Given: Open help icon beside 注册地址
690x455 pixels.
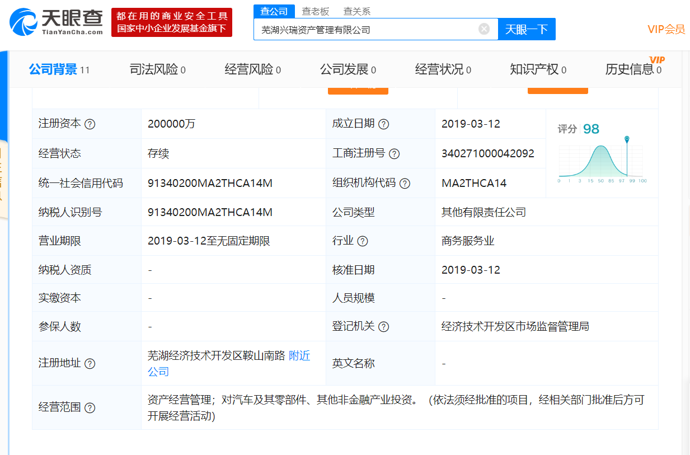Looking at the screenshot, I should 90,364.
